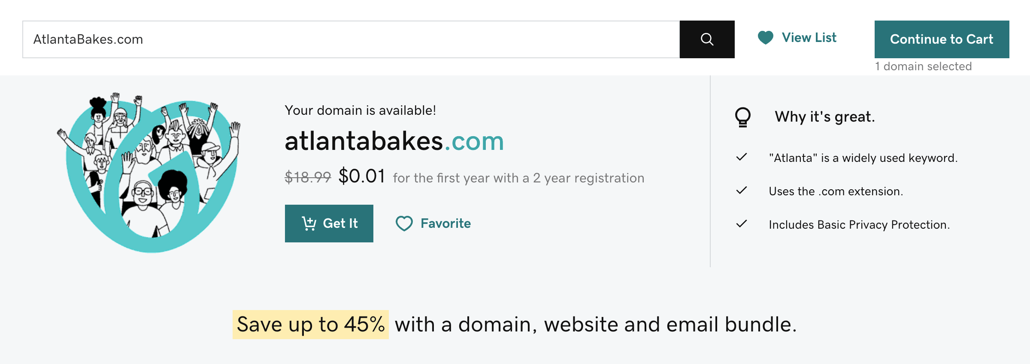Image resolution: width=1030 pixels, height=364 pixels.
Task: Open the 1 domain selected details
Action: [x=923, y=66]
